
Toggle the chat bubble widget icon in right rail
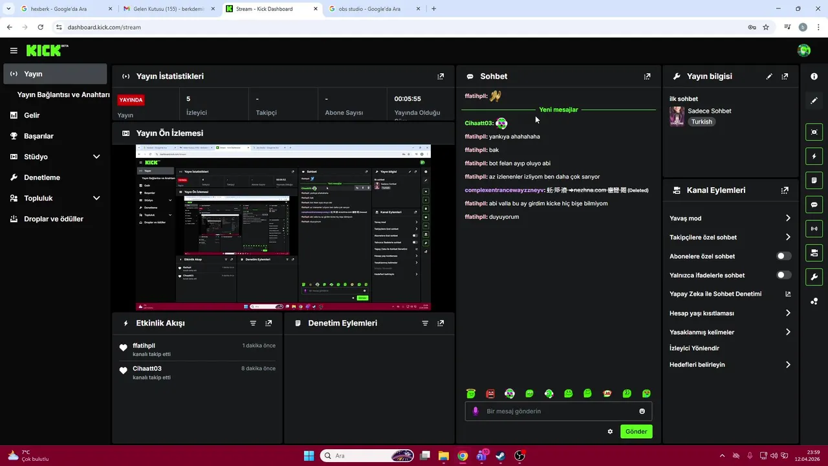pyautogui.click(x=814, y=205)
